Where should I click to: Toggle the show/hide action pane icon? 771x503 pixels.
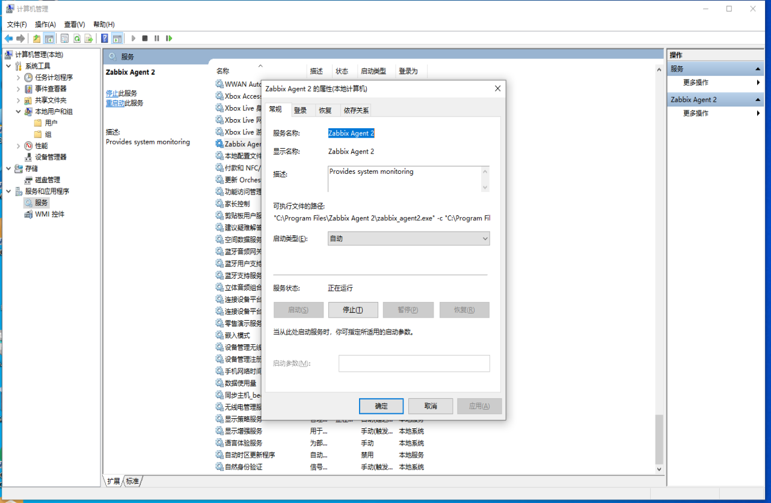coord(117,39)
